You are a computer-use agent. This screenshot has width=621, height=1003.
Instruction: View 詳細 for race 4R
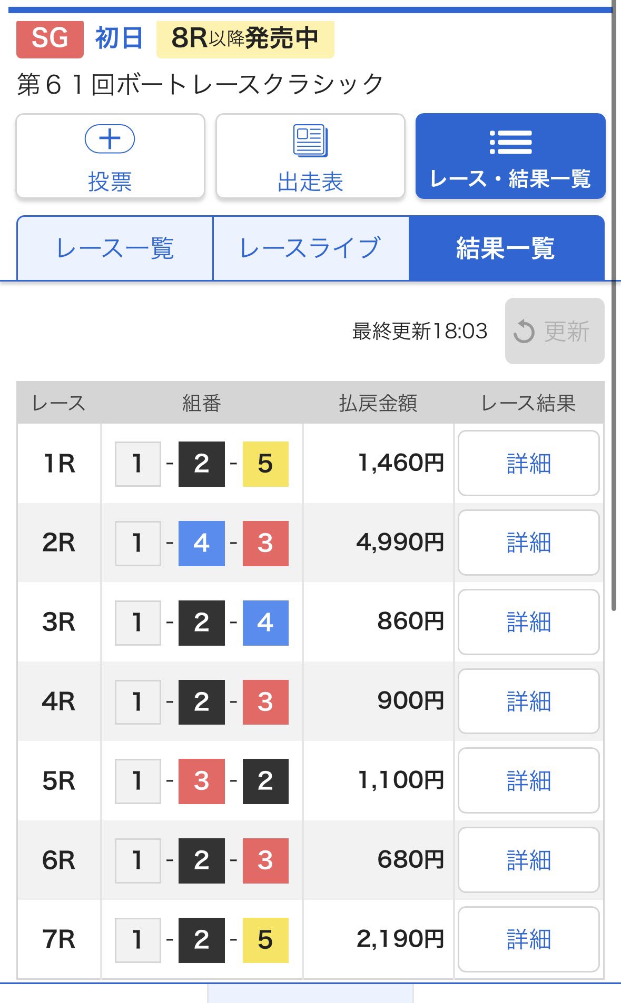528,701
